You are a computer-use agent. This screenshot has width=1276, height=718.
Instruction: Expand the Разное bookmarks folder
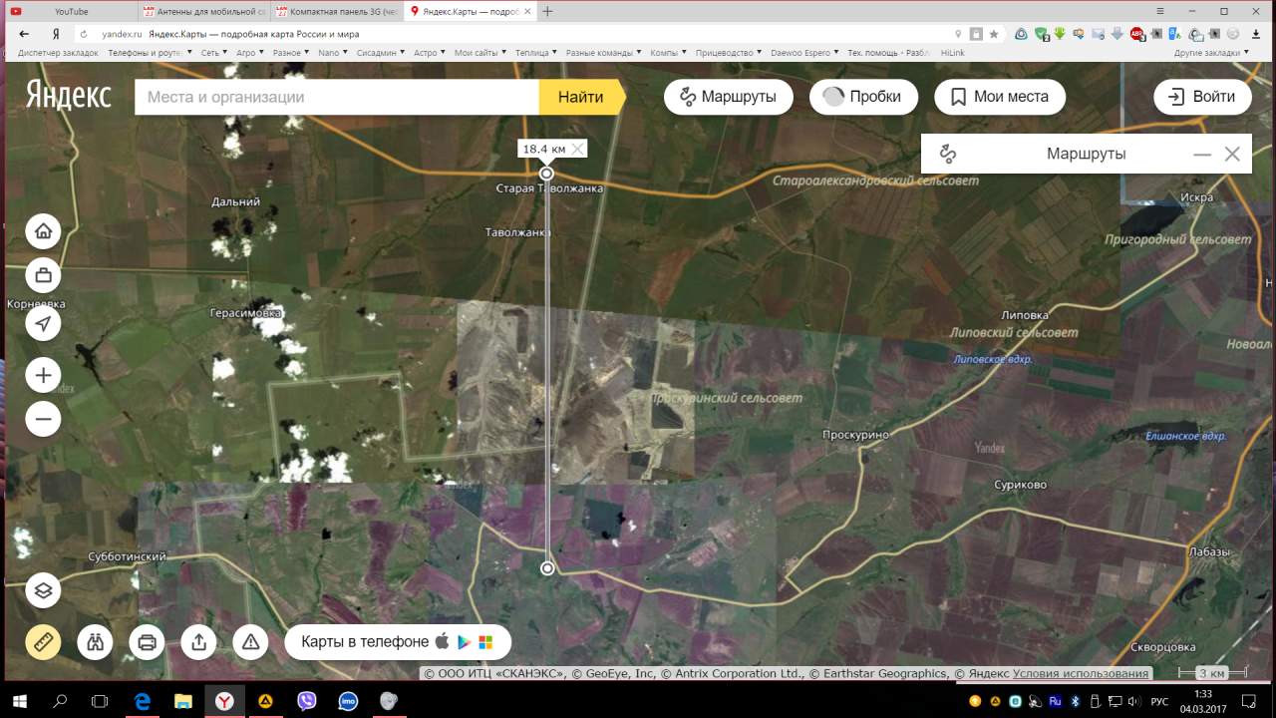290,53
